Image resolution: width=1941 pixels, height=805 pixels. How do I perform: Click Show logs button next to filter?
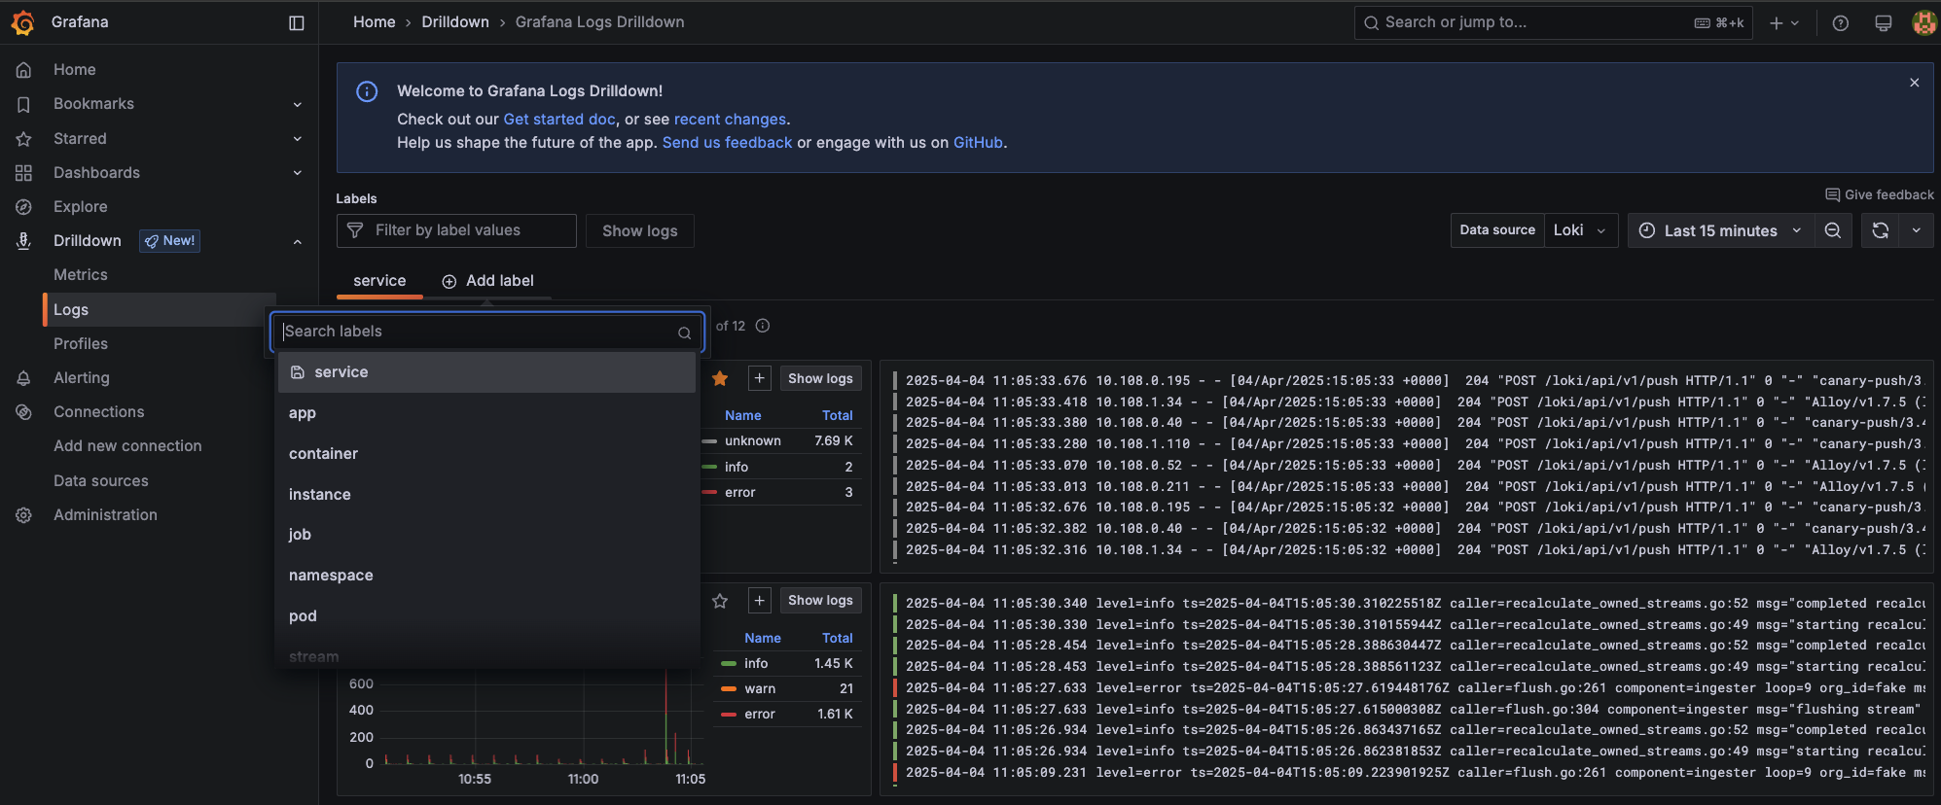coord(639,230)
